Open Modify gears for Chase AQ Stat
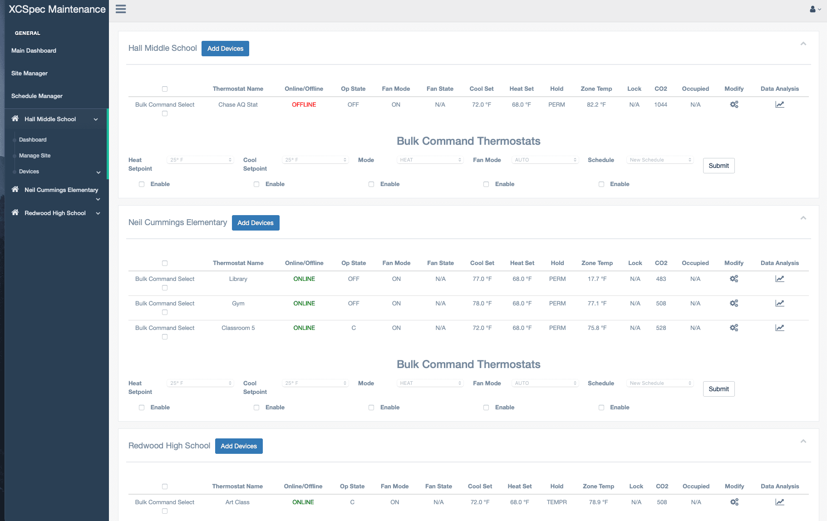This screenshot has height=521, width=827. 733,104
